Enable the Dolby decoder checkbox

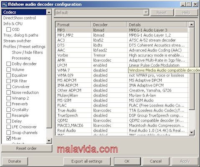coord(9,64)
